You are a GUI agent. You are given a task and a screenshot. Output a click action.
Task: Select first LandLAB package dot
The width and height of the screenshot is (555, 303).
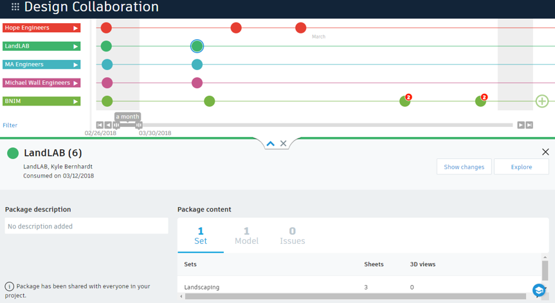point(106,46)
